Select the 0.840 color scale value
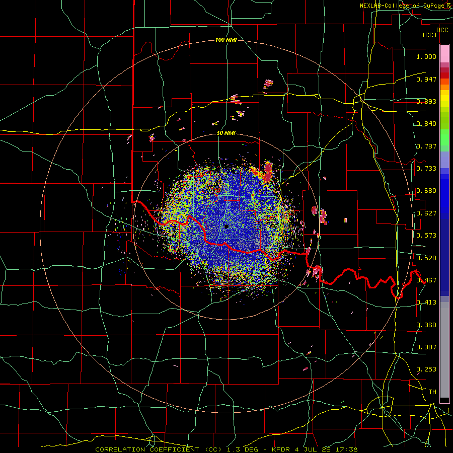Screen dimensions: 453x453 click(426, 124)
